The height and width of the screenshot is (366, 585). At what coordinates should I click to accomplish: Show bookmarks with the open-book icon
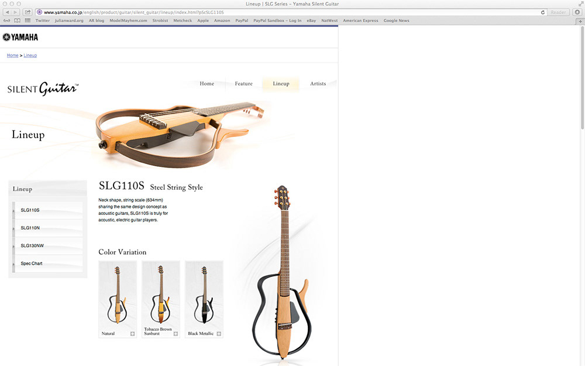[17, 20]
